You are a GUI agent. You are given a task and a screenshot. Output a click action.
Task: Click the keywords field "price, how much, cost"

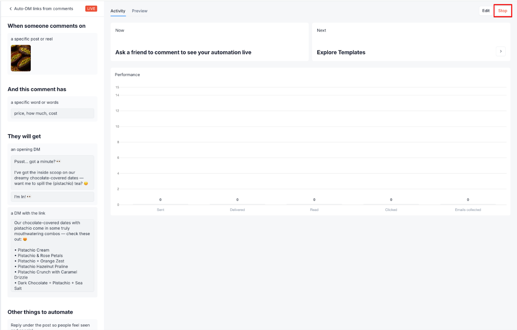pos(52,113)
